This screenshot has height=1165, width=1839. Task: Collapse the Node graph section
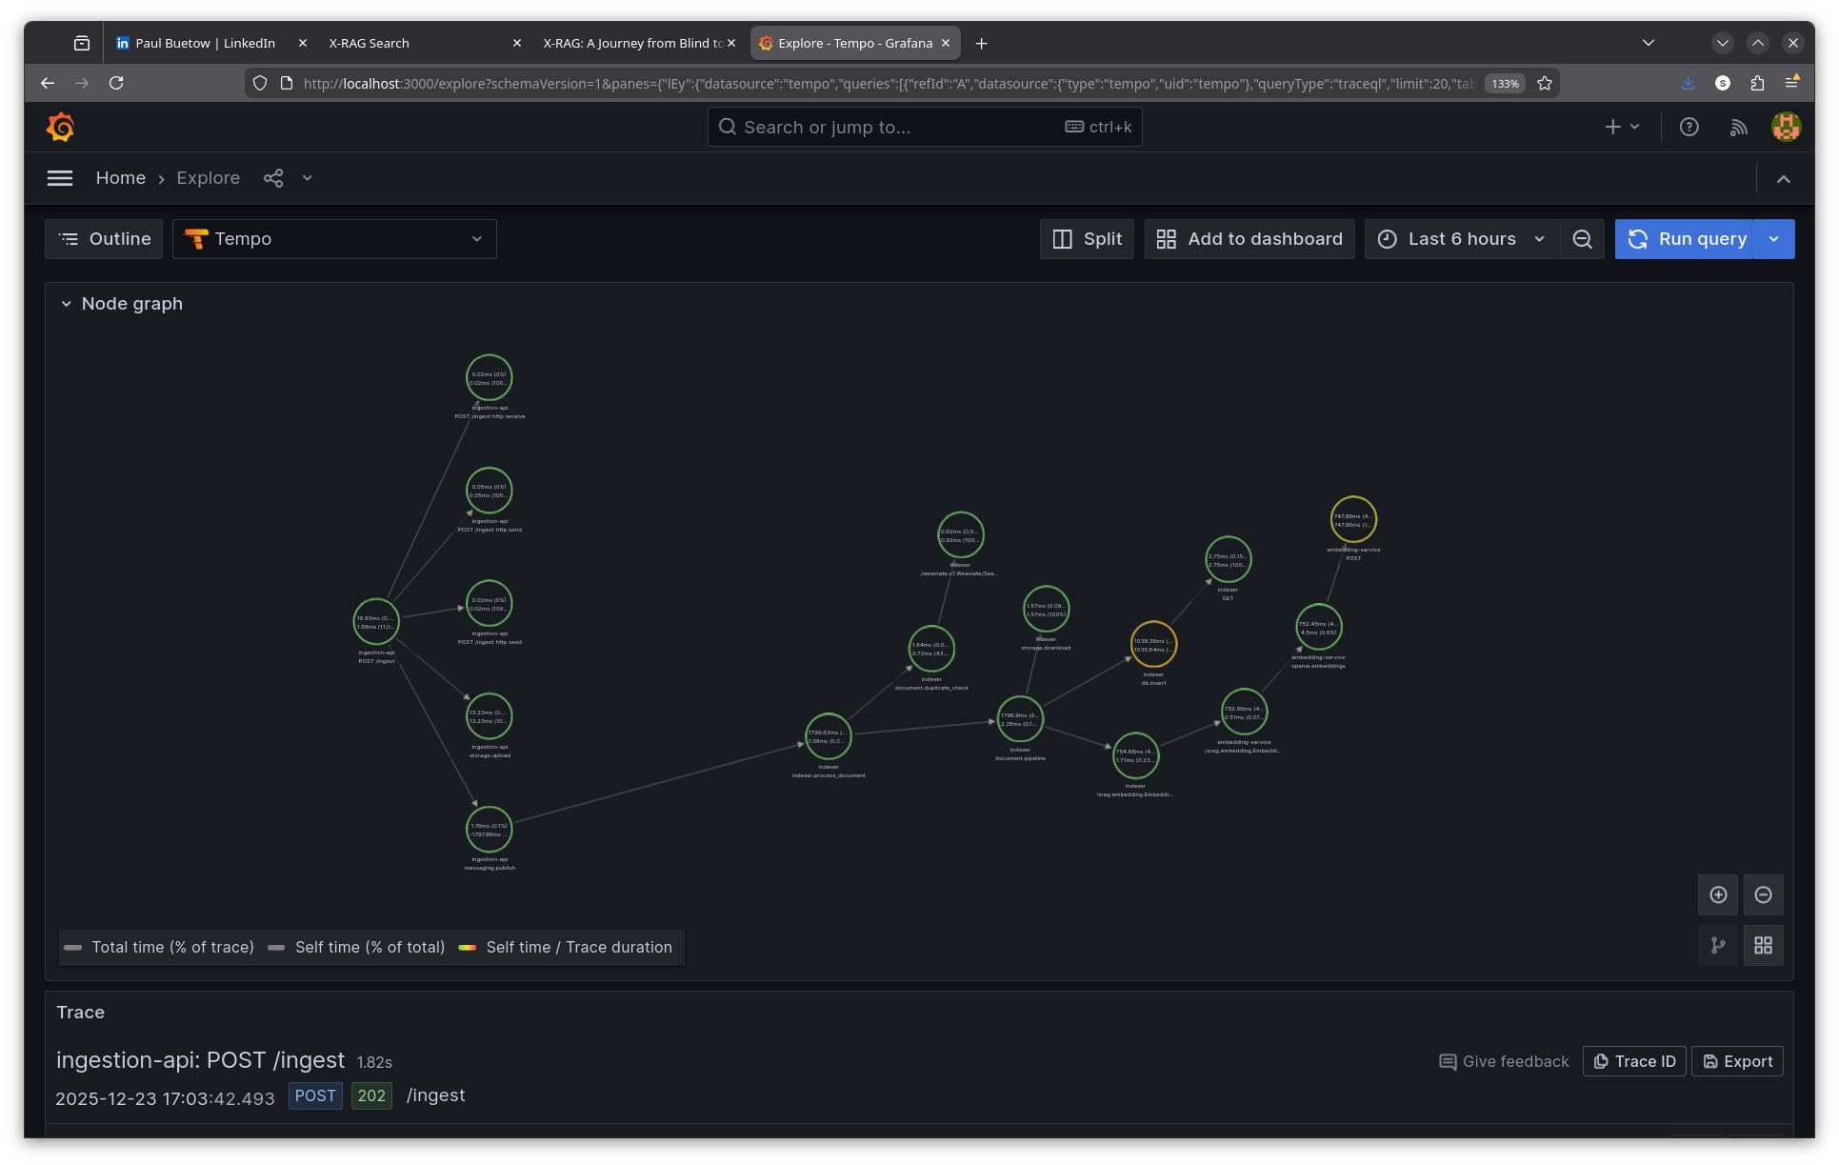pos(66,304)
